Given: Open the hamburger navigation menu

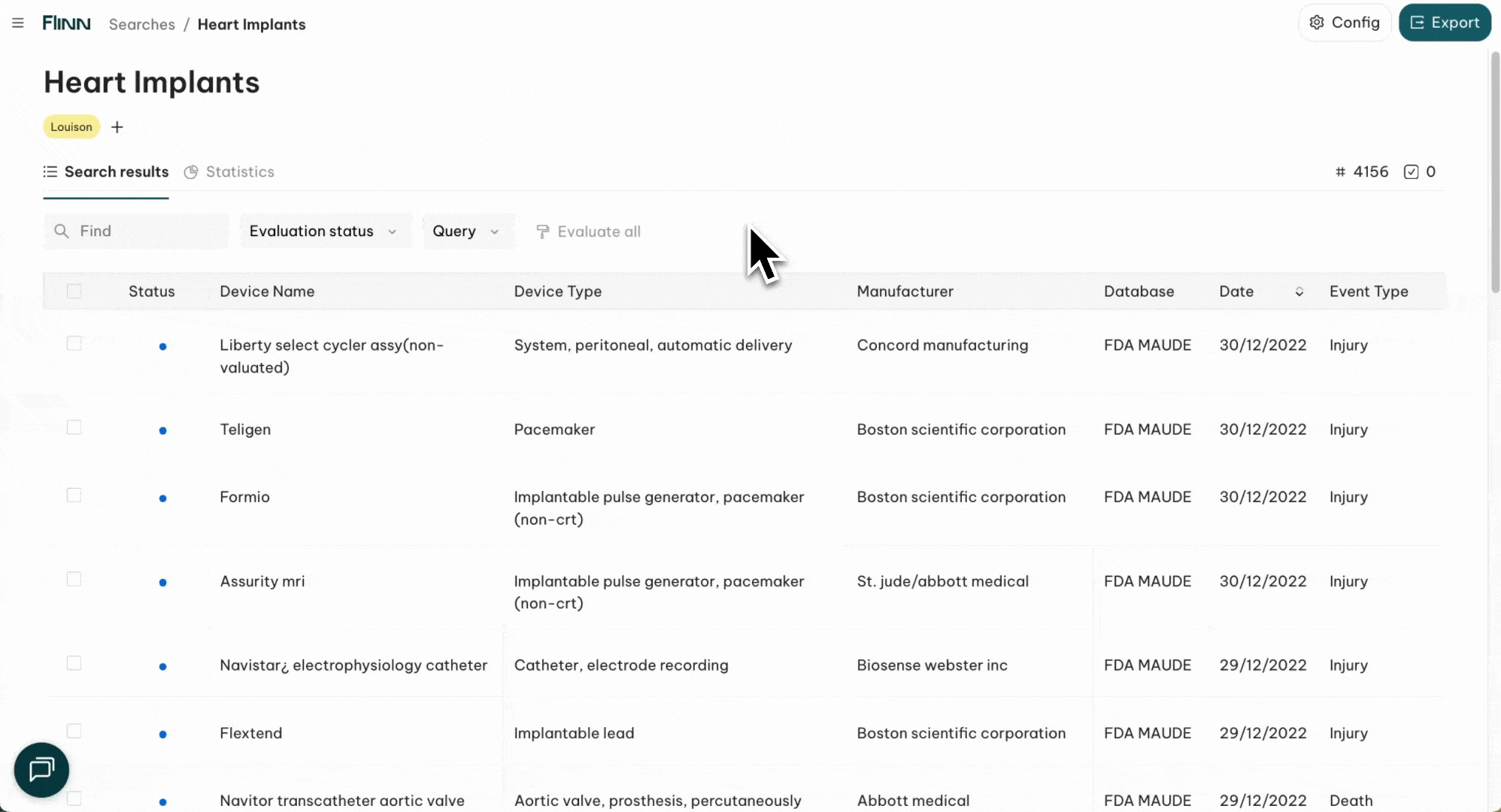Looking at the screenshot, I should coord(18,23).
